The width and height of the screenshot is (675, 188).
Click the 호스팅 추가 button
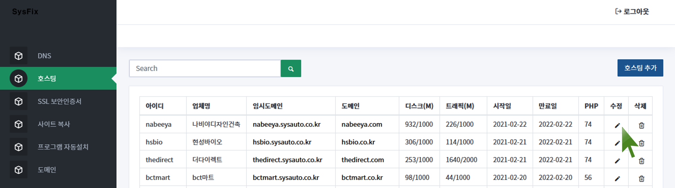pos(640,68)
